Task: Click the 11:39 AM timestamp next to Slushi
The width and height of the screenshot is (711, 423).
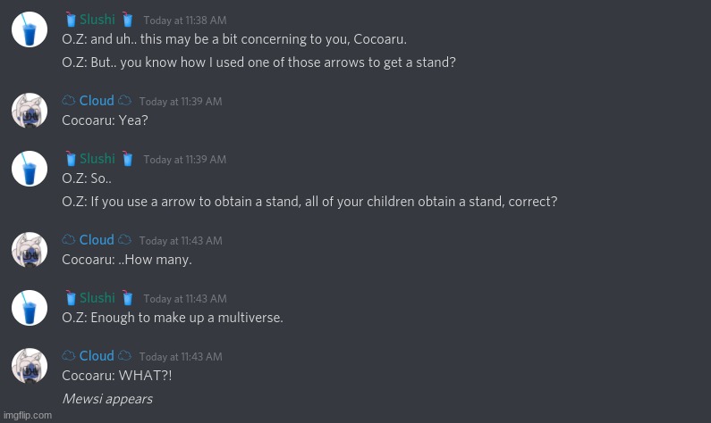Action: tap(184, 160)
